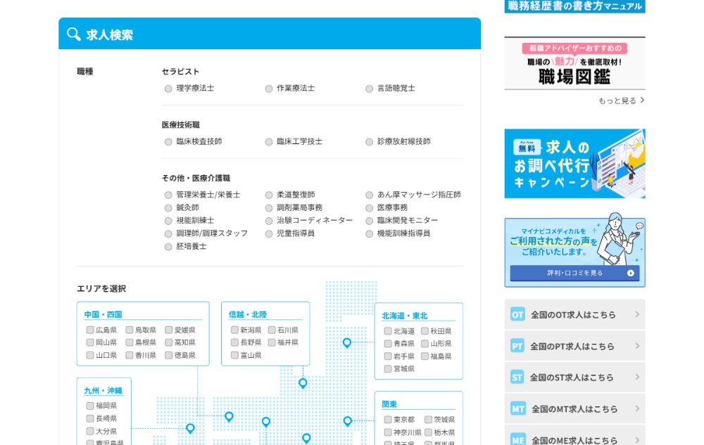Select あん摩マッサージ指圧師 option
The height and width of the screenshot is (445, 704).
[x=369, y=195]
